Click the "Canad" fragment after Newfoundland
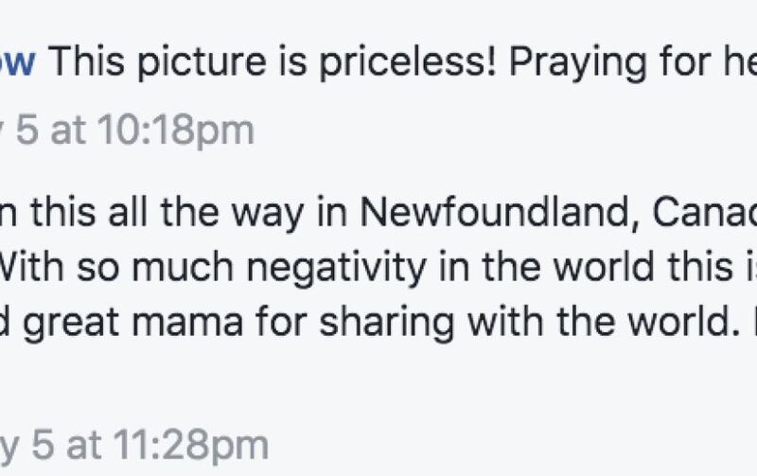 click(704, 213)
